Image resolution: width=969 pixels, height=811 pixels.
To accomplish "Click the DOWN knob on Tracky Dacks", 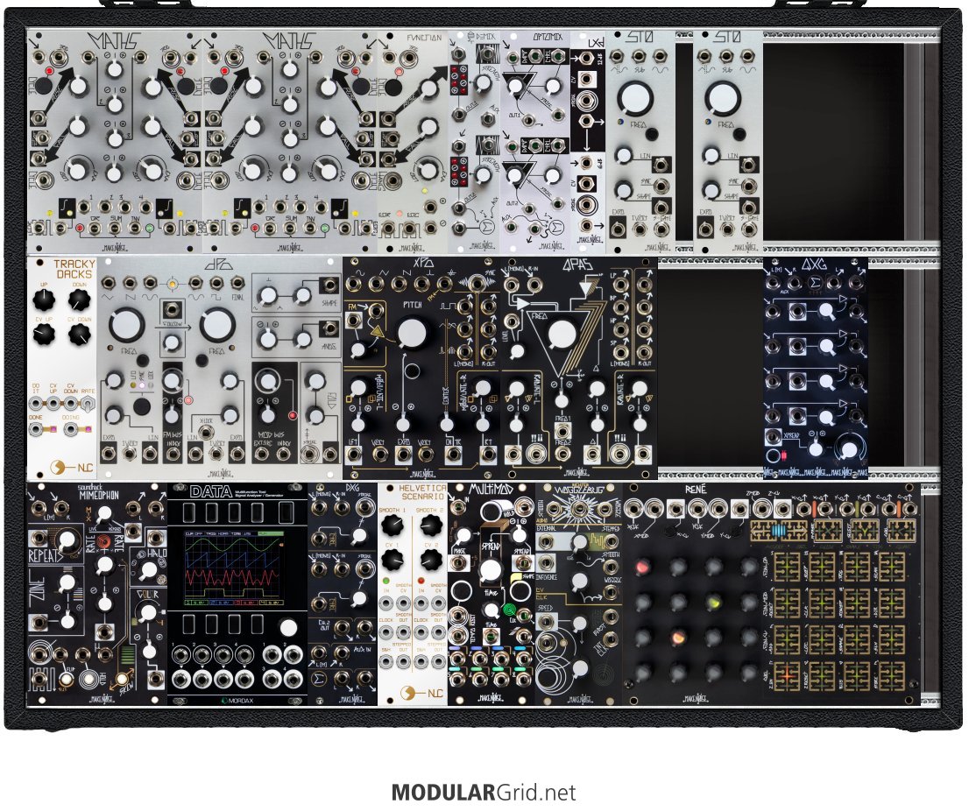I will (x=80, y=300).
